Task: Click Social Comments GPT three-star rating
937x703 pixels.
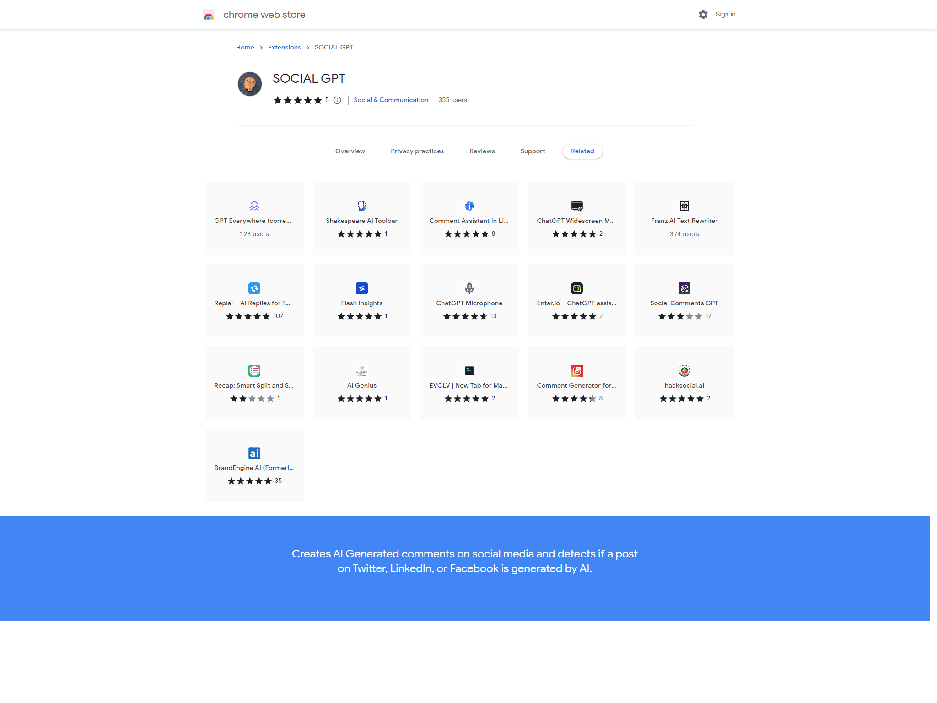Action: click(680, 316)
